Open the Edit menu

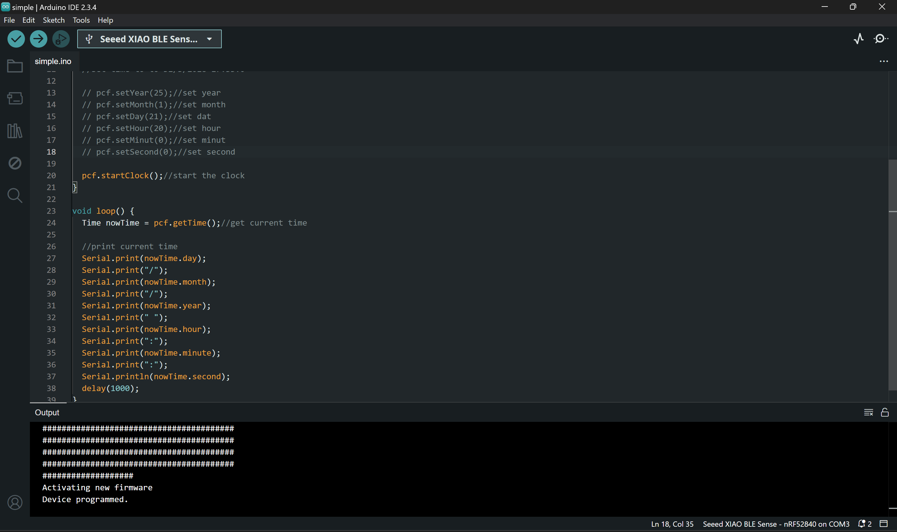click(28, 20)
